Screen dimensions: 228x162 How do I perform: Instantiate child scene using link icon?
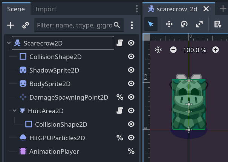(x=26, y=25)
